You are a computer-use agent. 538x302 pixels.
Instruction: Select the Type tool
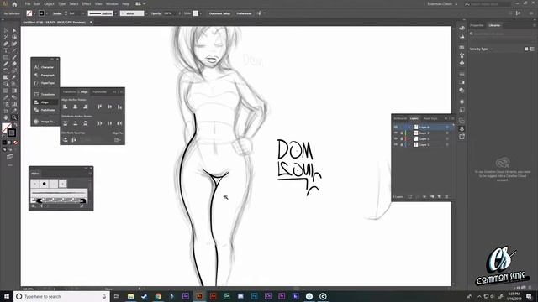6,50
